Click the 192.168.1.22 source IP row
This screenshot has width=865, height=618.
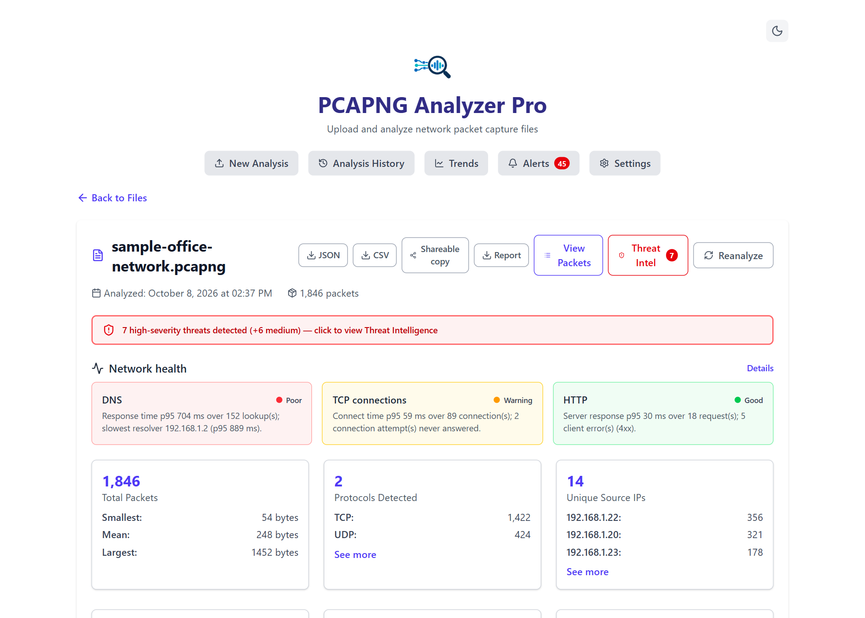point(665,517)
